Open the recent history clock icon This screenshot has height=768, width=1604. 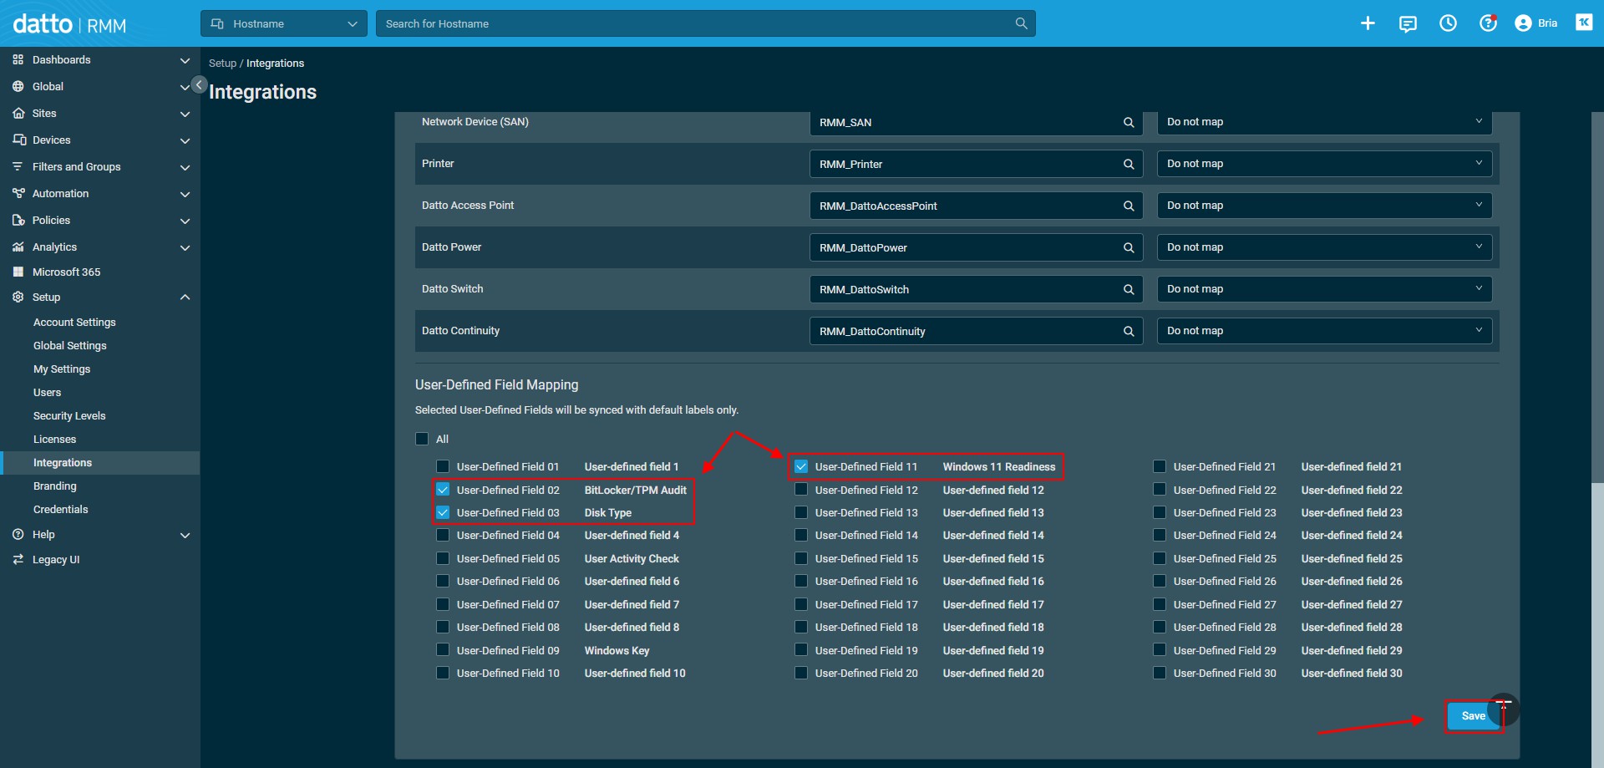1448,23
